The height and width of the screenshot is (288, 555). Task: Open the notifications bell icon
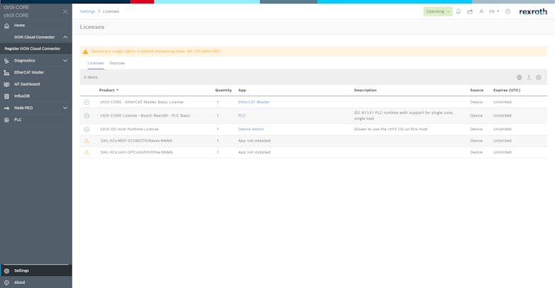[459, 11]
